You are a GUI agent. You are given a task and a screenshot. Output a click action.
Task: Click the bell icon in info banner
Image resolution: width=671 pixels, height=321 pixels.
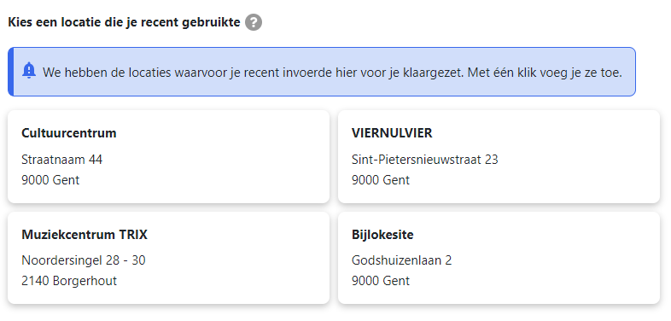coord(29,71)
